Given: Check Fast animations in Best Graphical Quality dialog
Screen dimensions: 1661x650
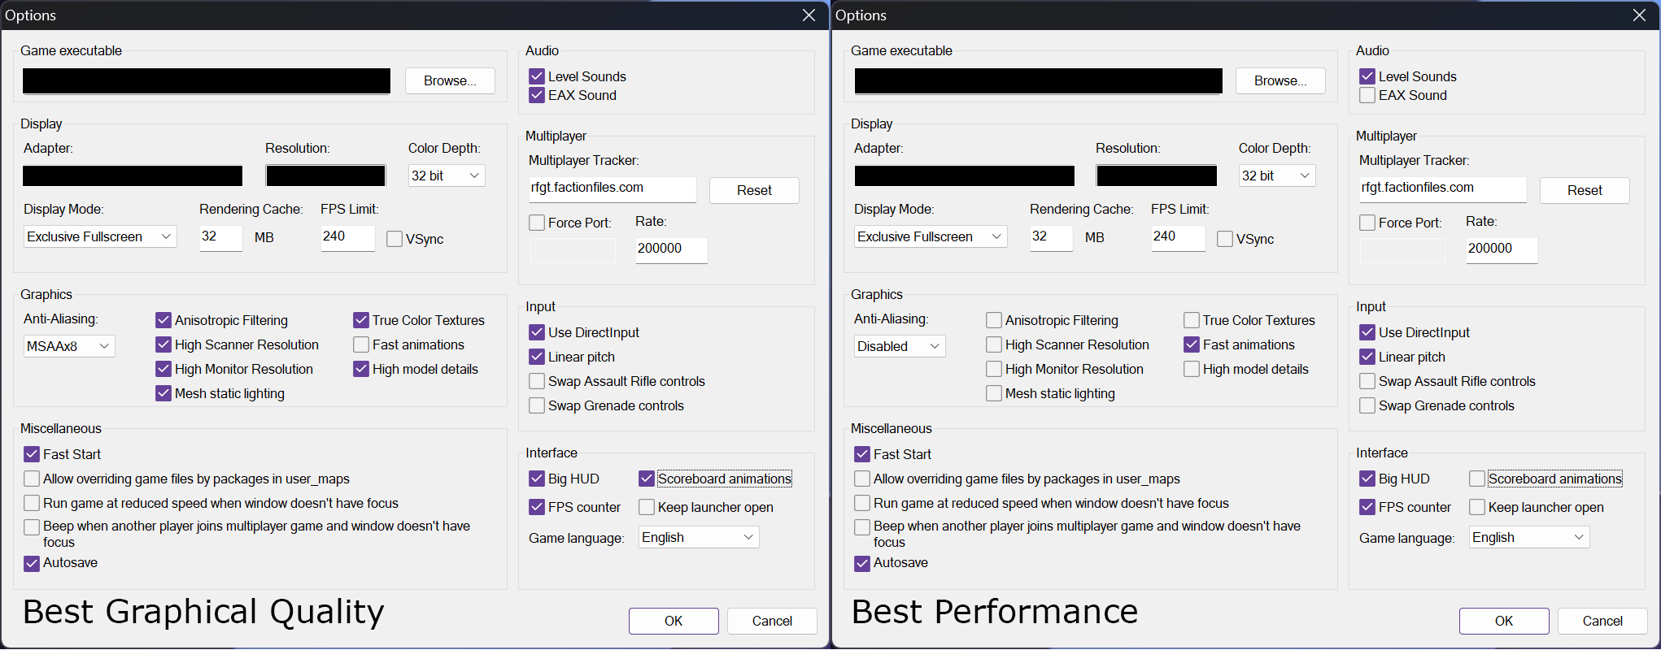Looking at the screenshot, I should 361,344.
